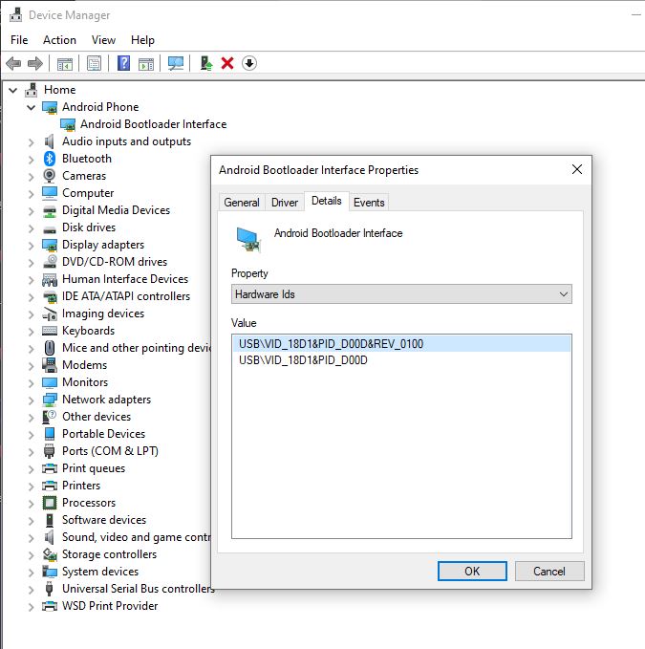This screenshot has height=649, width=645.
Task: Click the Processors chip icon
Action: tap(50, 503)
